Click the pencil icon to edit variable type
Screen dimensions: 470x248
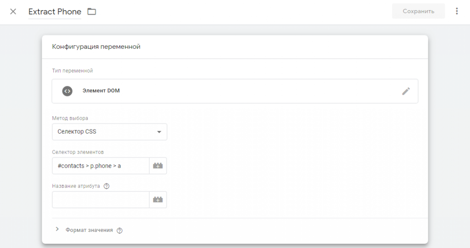(x=406, y=91)
